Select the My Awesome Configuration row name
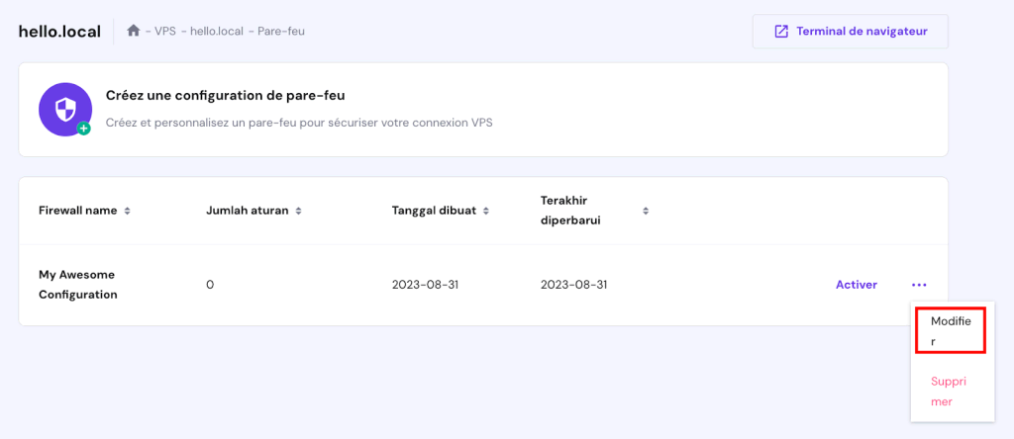1014x439 pixels. coord(78,285)
